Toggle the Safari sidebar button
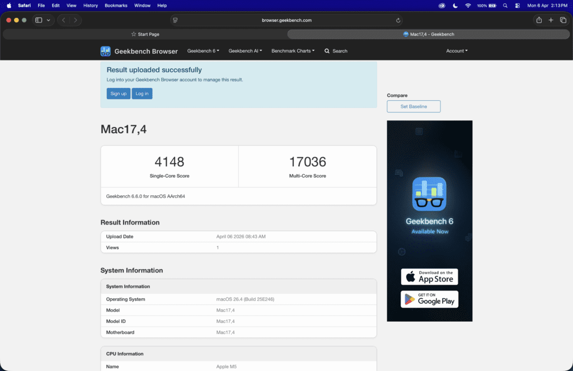The height and width of the screenshot is (371, 573). [x=39, y=20]
